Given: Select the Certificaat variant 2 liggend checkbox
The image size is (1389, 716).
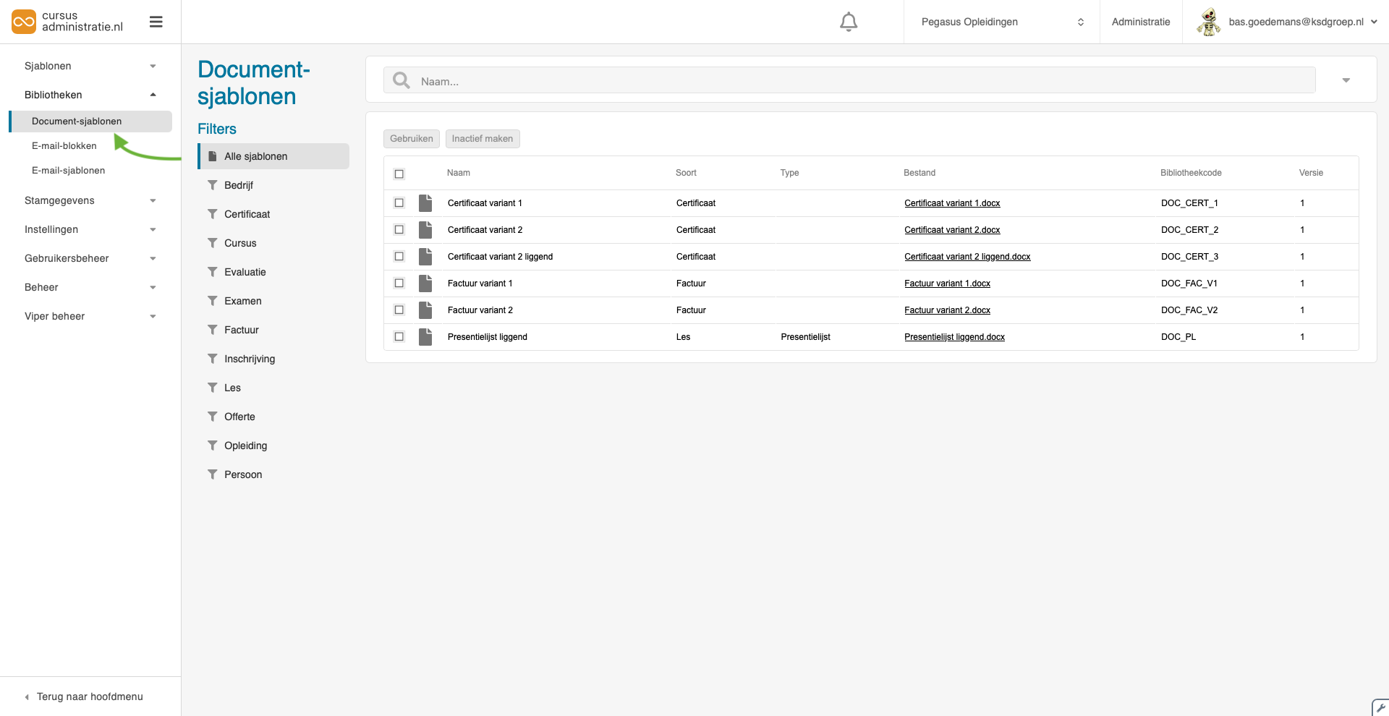Looking at the screenshot, I should (399, 257).
